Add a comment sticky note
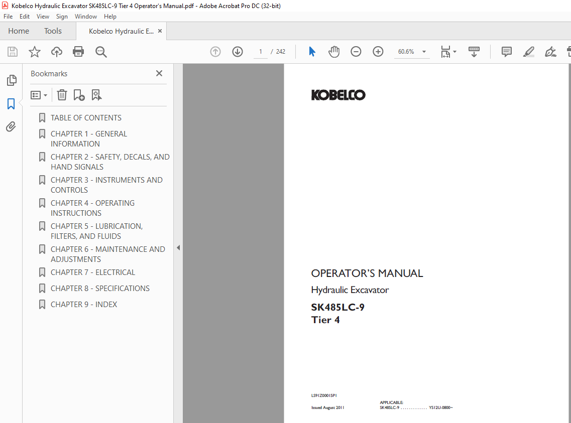571x423 pixels. tap(507, 52)
